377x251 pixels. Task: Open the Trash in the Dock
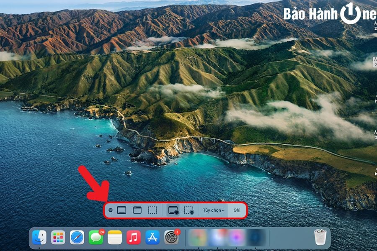[x=320, y=238]
